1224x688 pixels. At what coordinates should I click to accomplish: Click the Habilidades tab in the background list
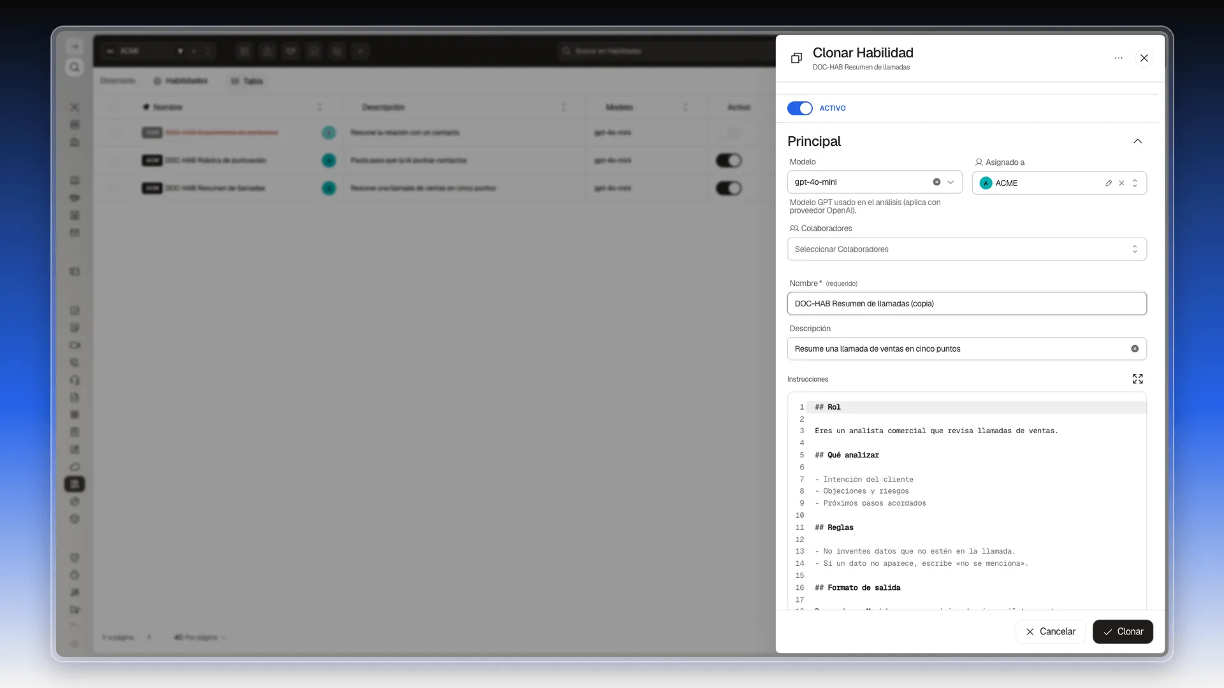pos(180,81)
